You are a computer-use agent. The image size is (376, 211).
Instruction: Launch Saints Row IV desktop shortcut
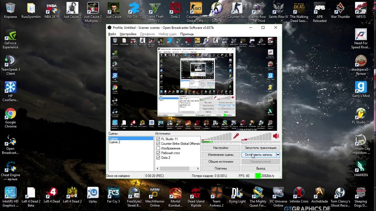pos(278,11)
